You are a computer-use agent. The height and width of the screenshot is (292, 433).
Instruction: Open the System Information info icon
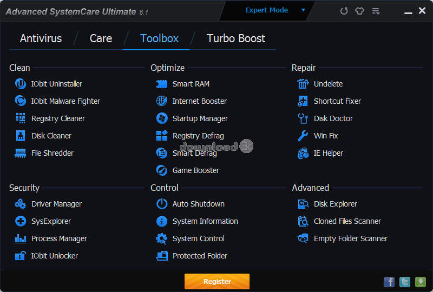point(162,221)
